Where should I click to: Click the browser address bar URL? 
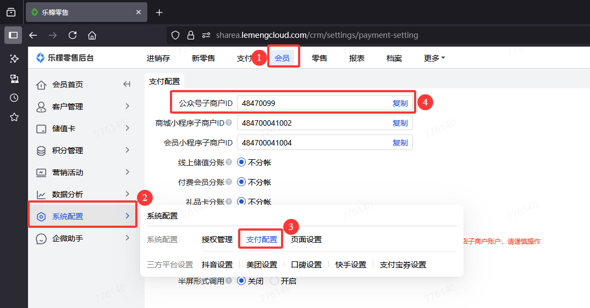[x=317, y=35]
